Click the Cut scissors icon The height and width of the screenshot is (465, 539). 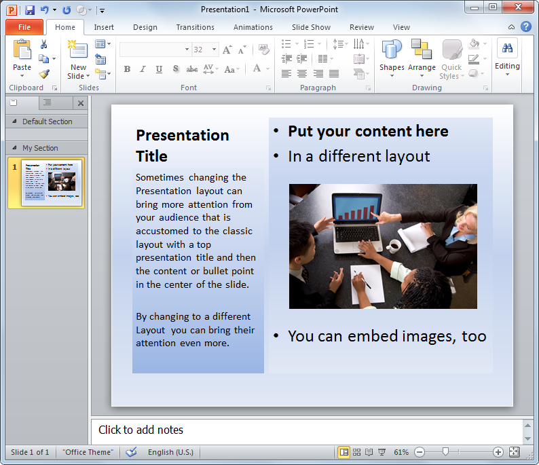pos(44,44)
